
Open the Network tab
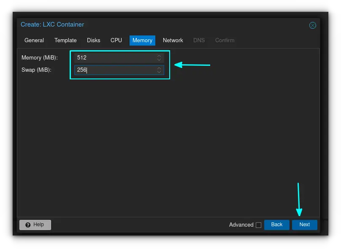pos(173,40)
